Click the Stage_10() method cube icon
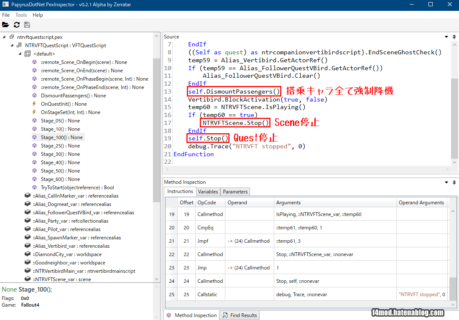This screenshot has height=320, width=459. tap(35, 129)
